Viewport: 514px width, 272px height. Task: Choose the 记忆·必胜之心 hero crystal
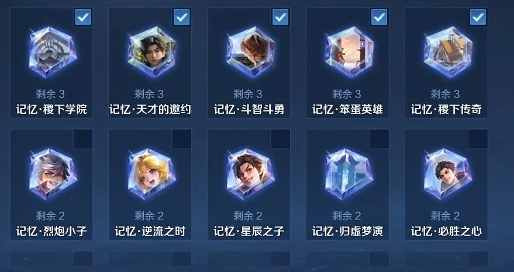click(x=447, y=174)
